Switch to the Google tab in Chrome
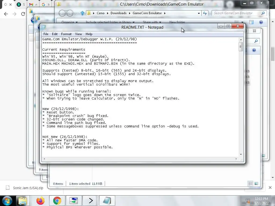The image size is (275, 206). (45, 5)
